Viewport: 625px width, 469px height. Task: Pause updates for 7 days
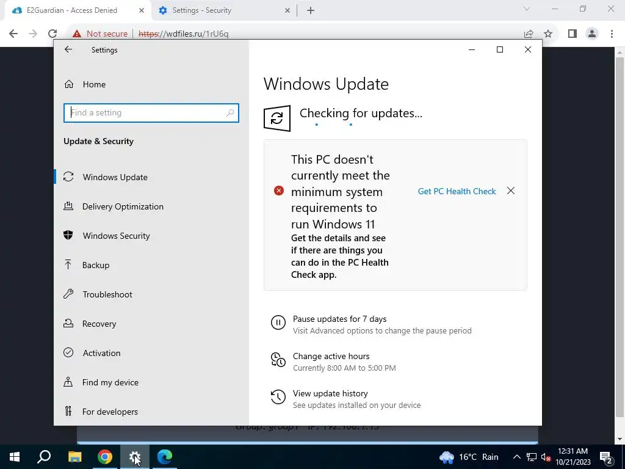click(x=339, y=319)
